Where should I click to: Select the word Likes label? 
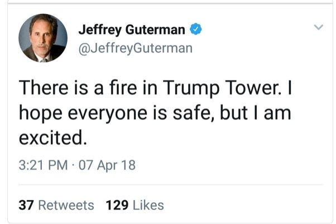tap(148, 205)
